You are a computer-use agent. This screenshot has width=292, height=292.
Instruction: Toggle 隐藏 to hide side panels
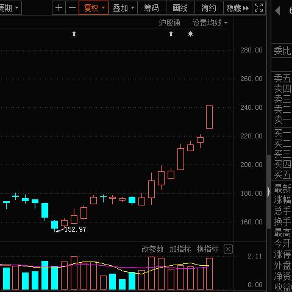238,8
